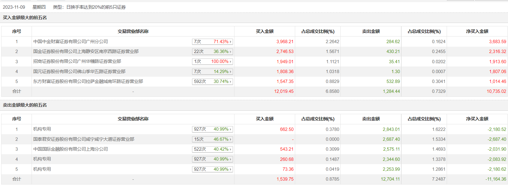Open 国金证券上海静安区南京西路营业部 link
508x186 pixels.
86,52
